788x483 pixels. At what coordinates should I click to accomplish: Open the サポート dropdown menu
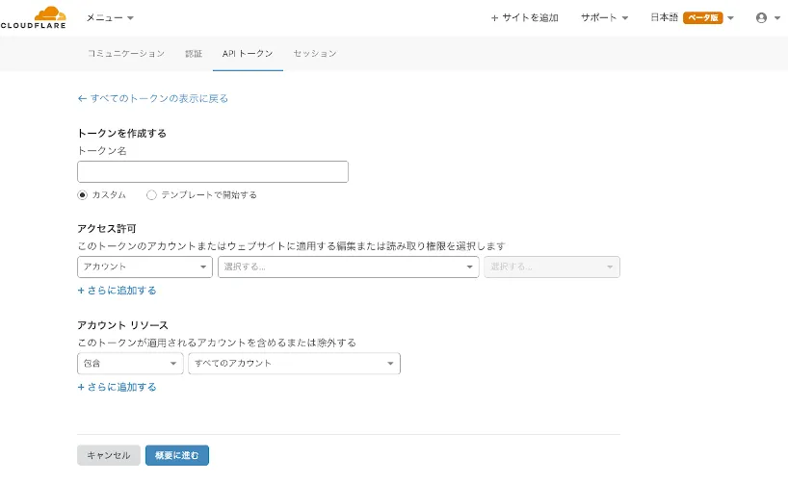pyautogui.click(x=604, y=17)
